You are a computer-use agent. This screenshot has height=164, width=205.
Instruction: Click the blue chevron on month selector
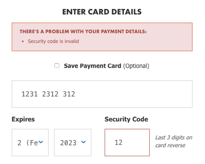pos(41,142)
